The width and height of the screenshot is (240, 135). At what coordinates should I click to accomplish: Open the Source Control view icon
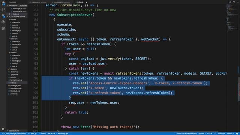point(3,16)
